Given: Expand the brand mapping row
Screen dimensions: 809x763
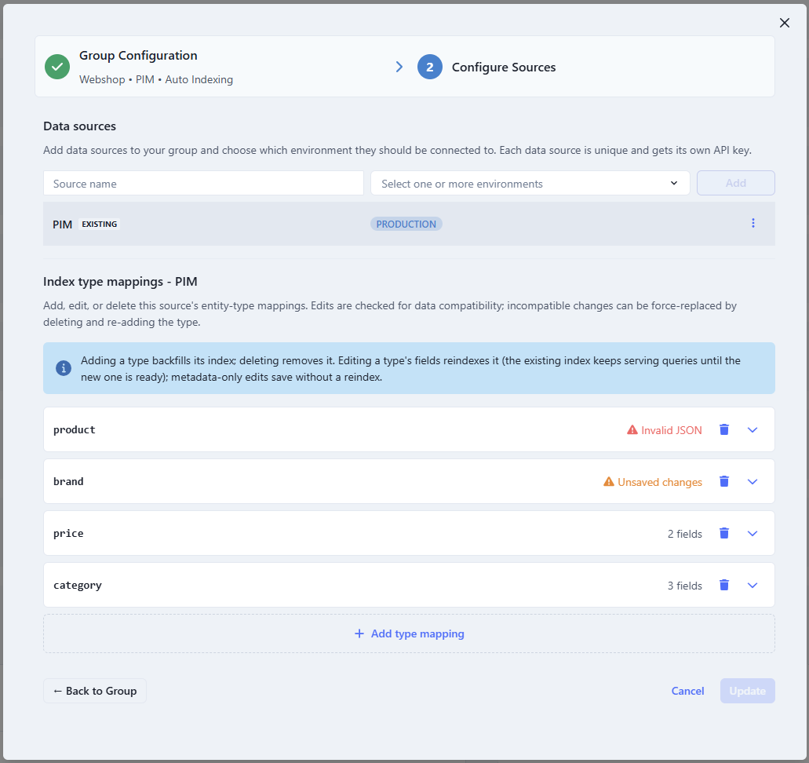Looking at the screenshot, I should click(753, 481).
